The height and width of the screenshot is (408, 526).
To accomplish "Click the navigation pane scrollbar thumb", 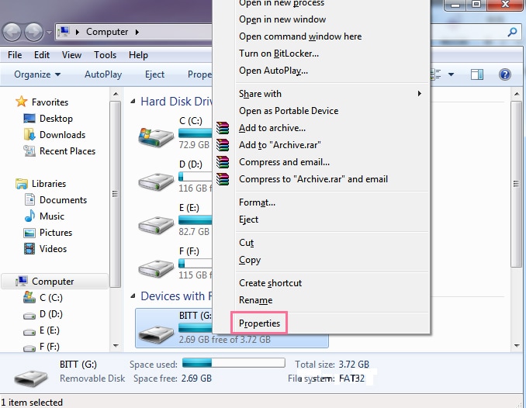I will click(115, 194).
